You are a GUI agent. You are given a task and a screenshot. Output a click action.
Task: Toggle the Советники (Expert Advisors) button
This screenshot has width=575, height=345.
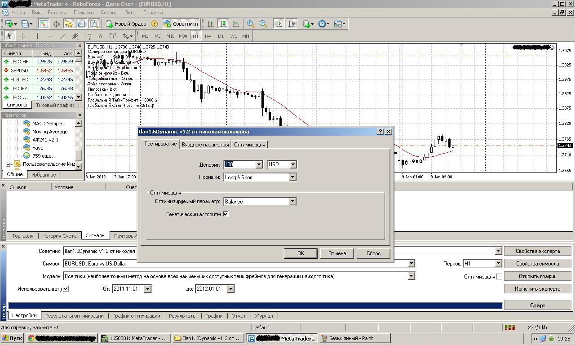point(181,24)
